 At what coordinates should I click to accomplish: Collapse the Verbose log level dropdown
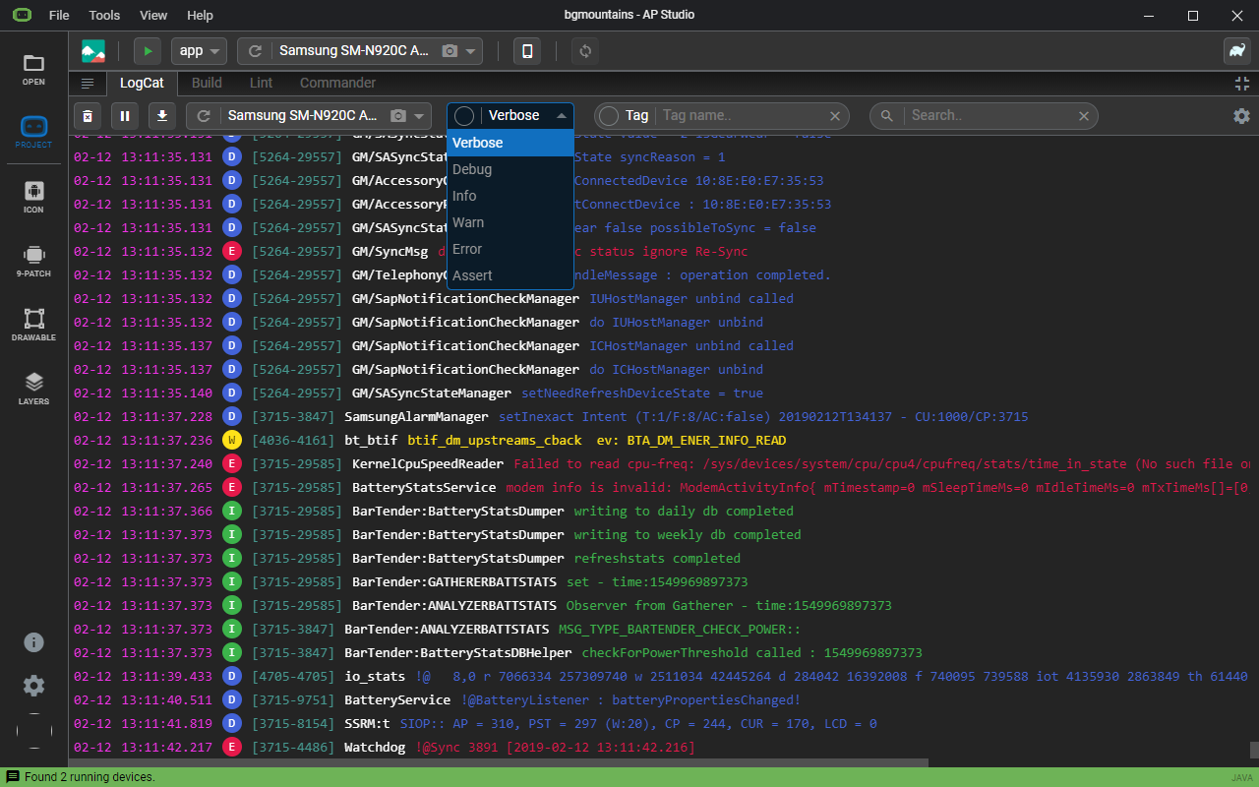(x=561, y=116)
